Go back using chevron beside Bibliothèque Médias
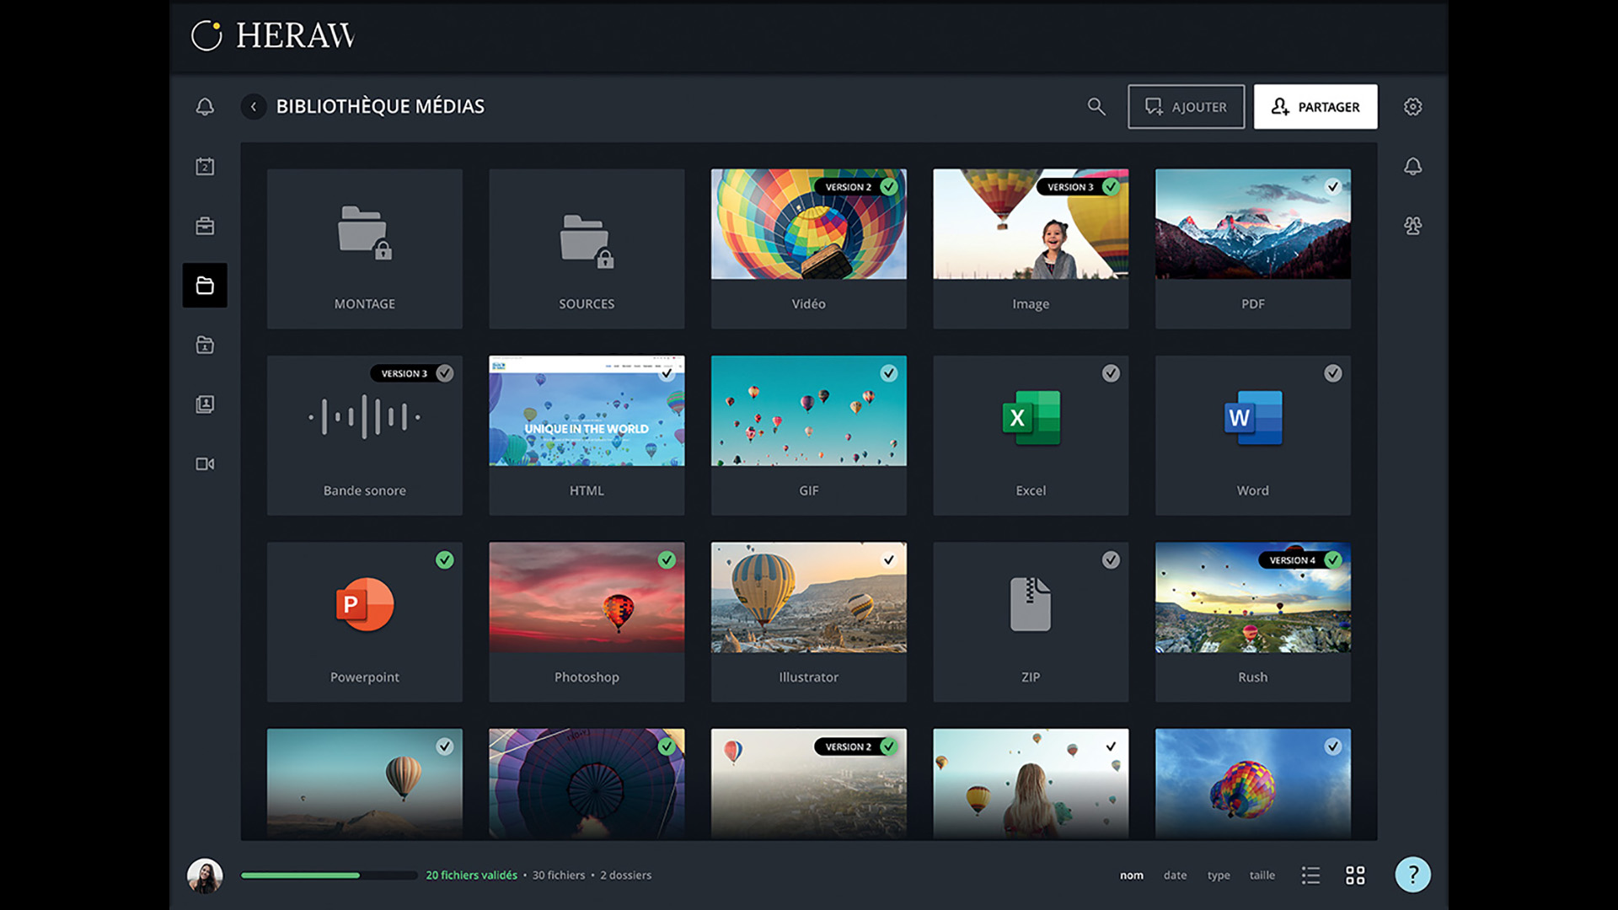This screenshot has width=1618, height=910. point(254,107)
